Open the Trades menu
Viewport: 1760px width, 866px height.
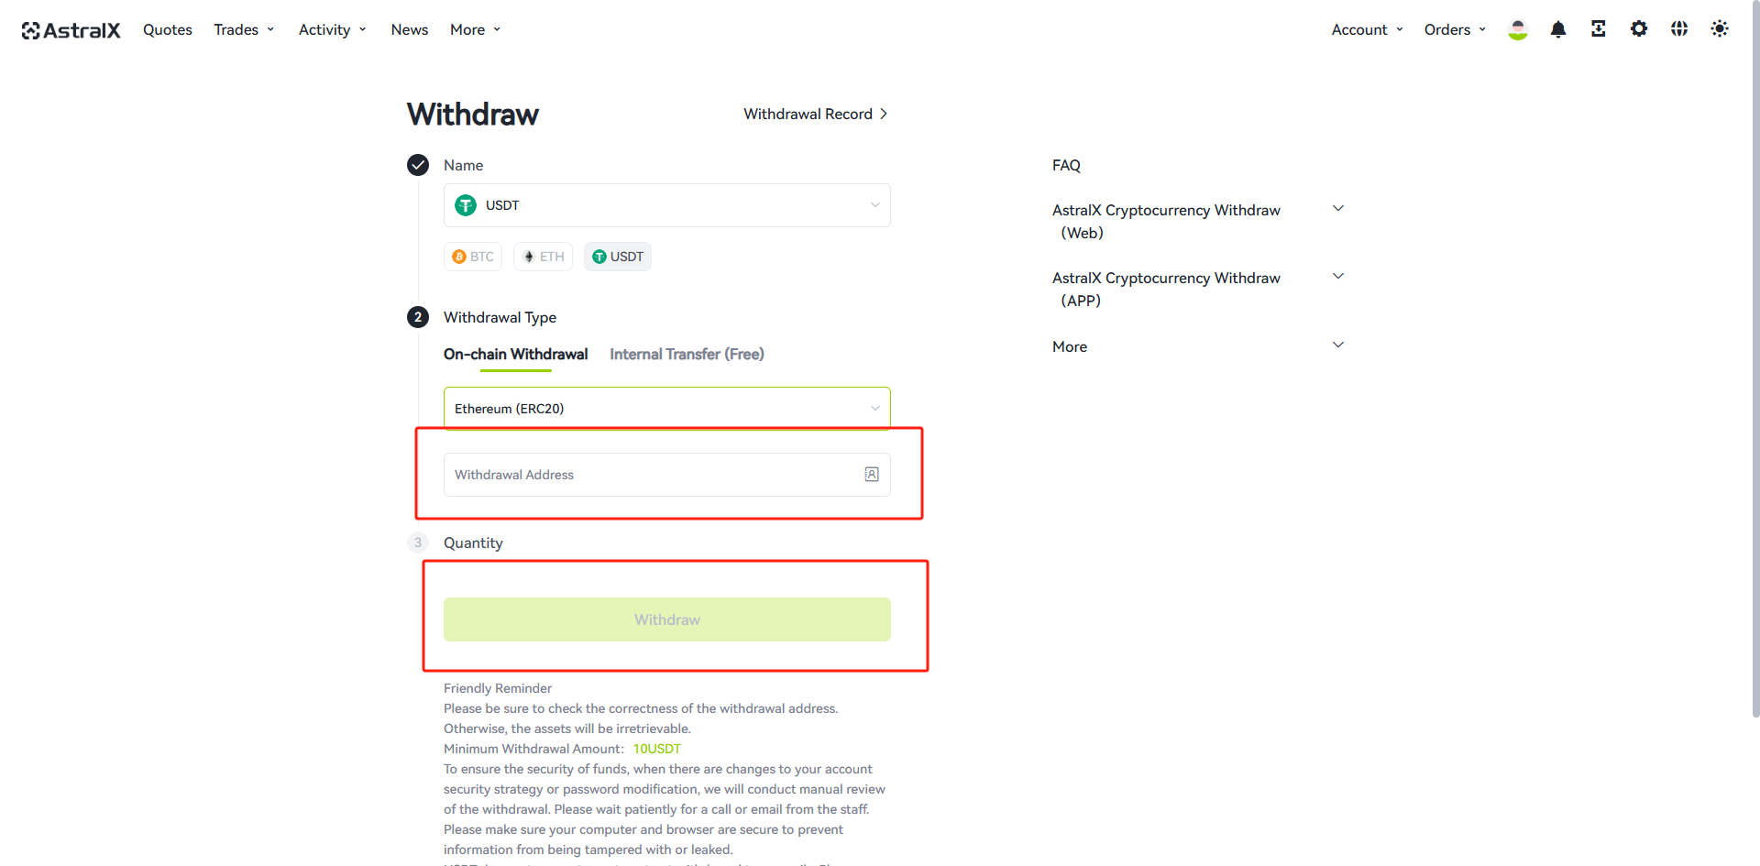coord(244,29)
